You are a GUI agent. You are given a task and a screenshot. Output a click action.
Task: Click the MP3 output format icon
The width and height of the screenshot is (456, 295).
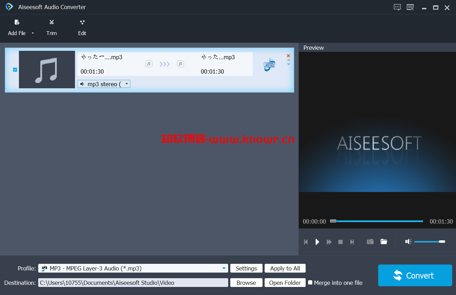coord(270,64)
